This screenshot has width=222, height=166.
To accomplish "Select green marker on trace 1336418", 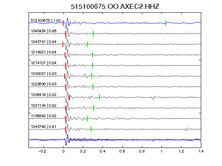I will [99, 97].
